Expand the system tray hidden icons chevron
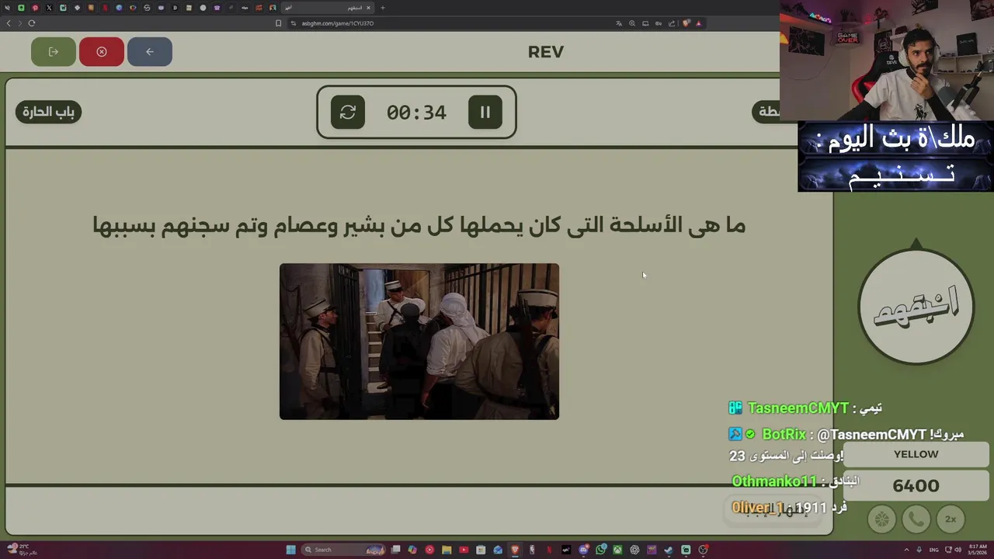The height and width of the screenshot is (559, 994). coord(906,550)
